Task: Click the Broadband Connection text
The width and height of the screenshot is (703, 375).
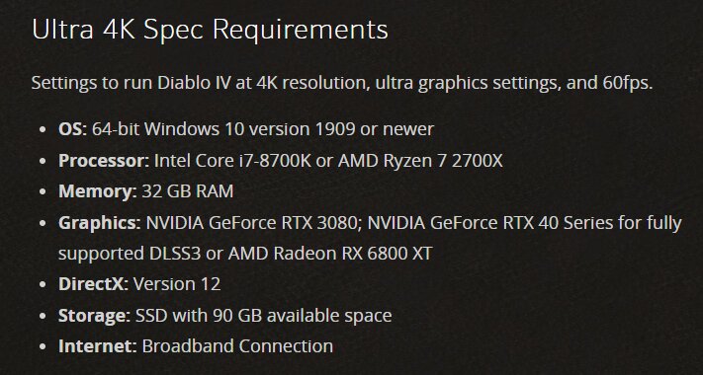Action: [237, 346]
